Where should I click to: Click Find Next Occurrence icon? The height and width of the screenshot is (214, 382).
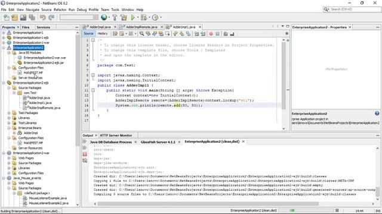coord(155,34)
